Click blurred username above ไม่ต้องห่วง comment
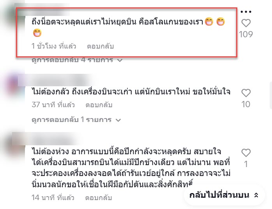Viewport: 272px width, 209px height. (x=46, y=139)
